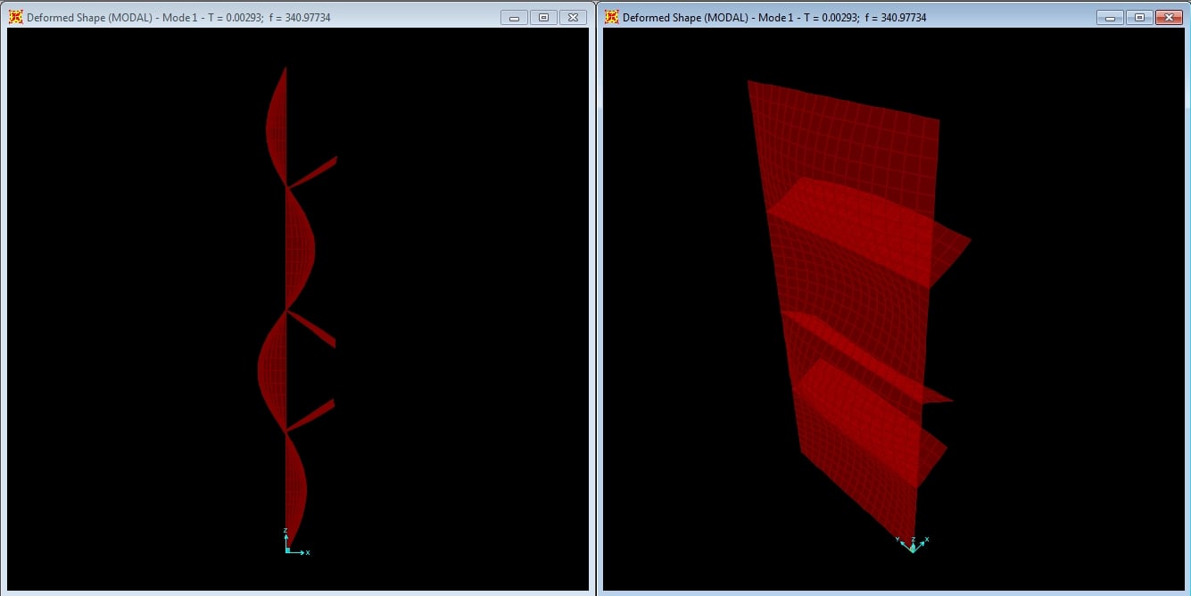Image resolution: width=1191 pixels, height=596 pixels.
Task: Select the middle angled fin in left view
Action: coord(314,329)
